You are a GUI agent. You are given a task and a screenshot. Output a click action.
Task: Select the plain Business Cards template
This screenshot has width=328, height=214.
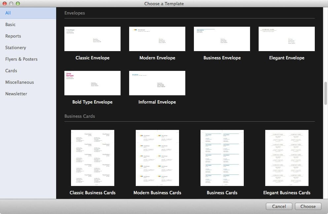(222, 158)
